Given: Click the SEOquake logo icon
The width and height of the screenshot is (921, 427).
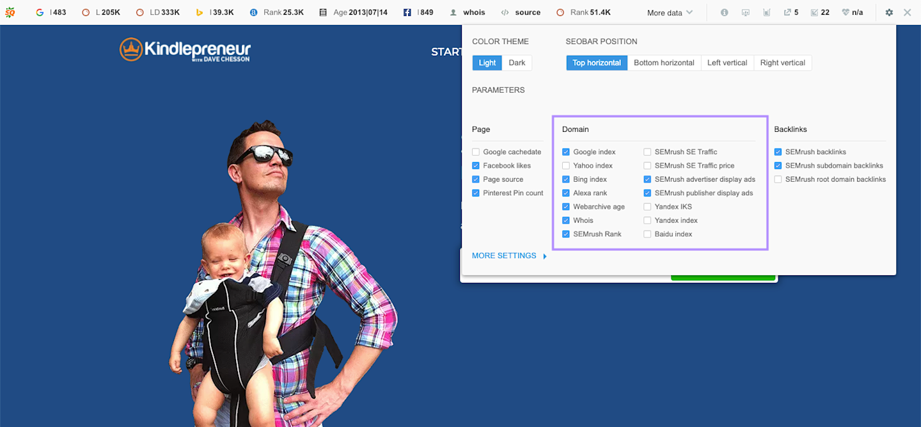Looking at the screenshot, I should (x=10, y=12).
